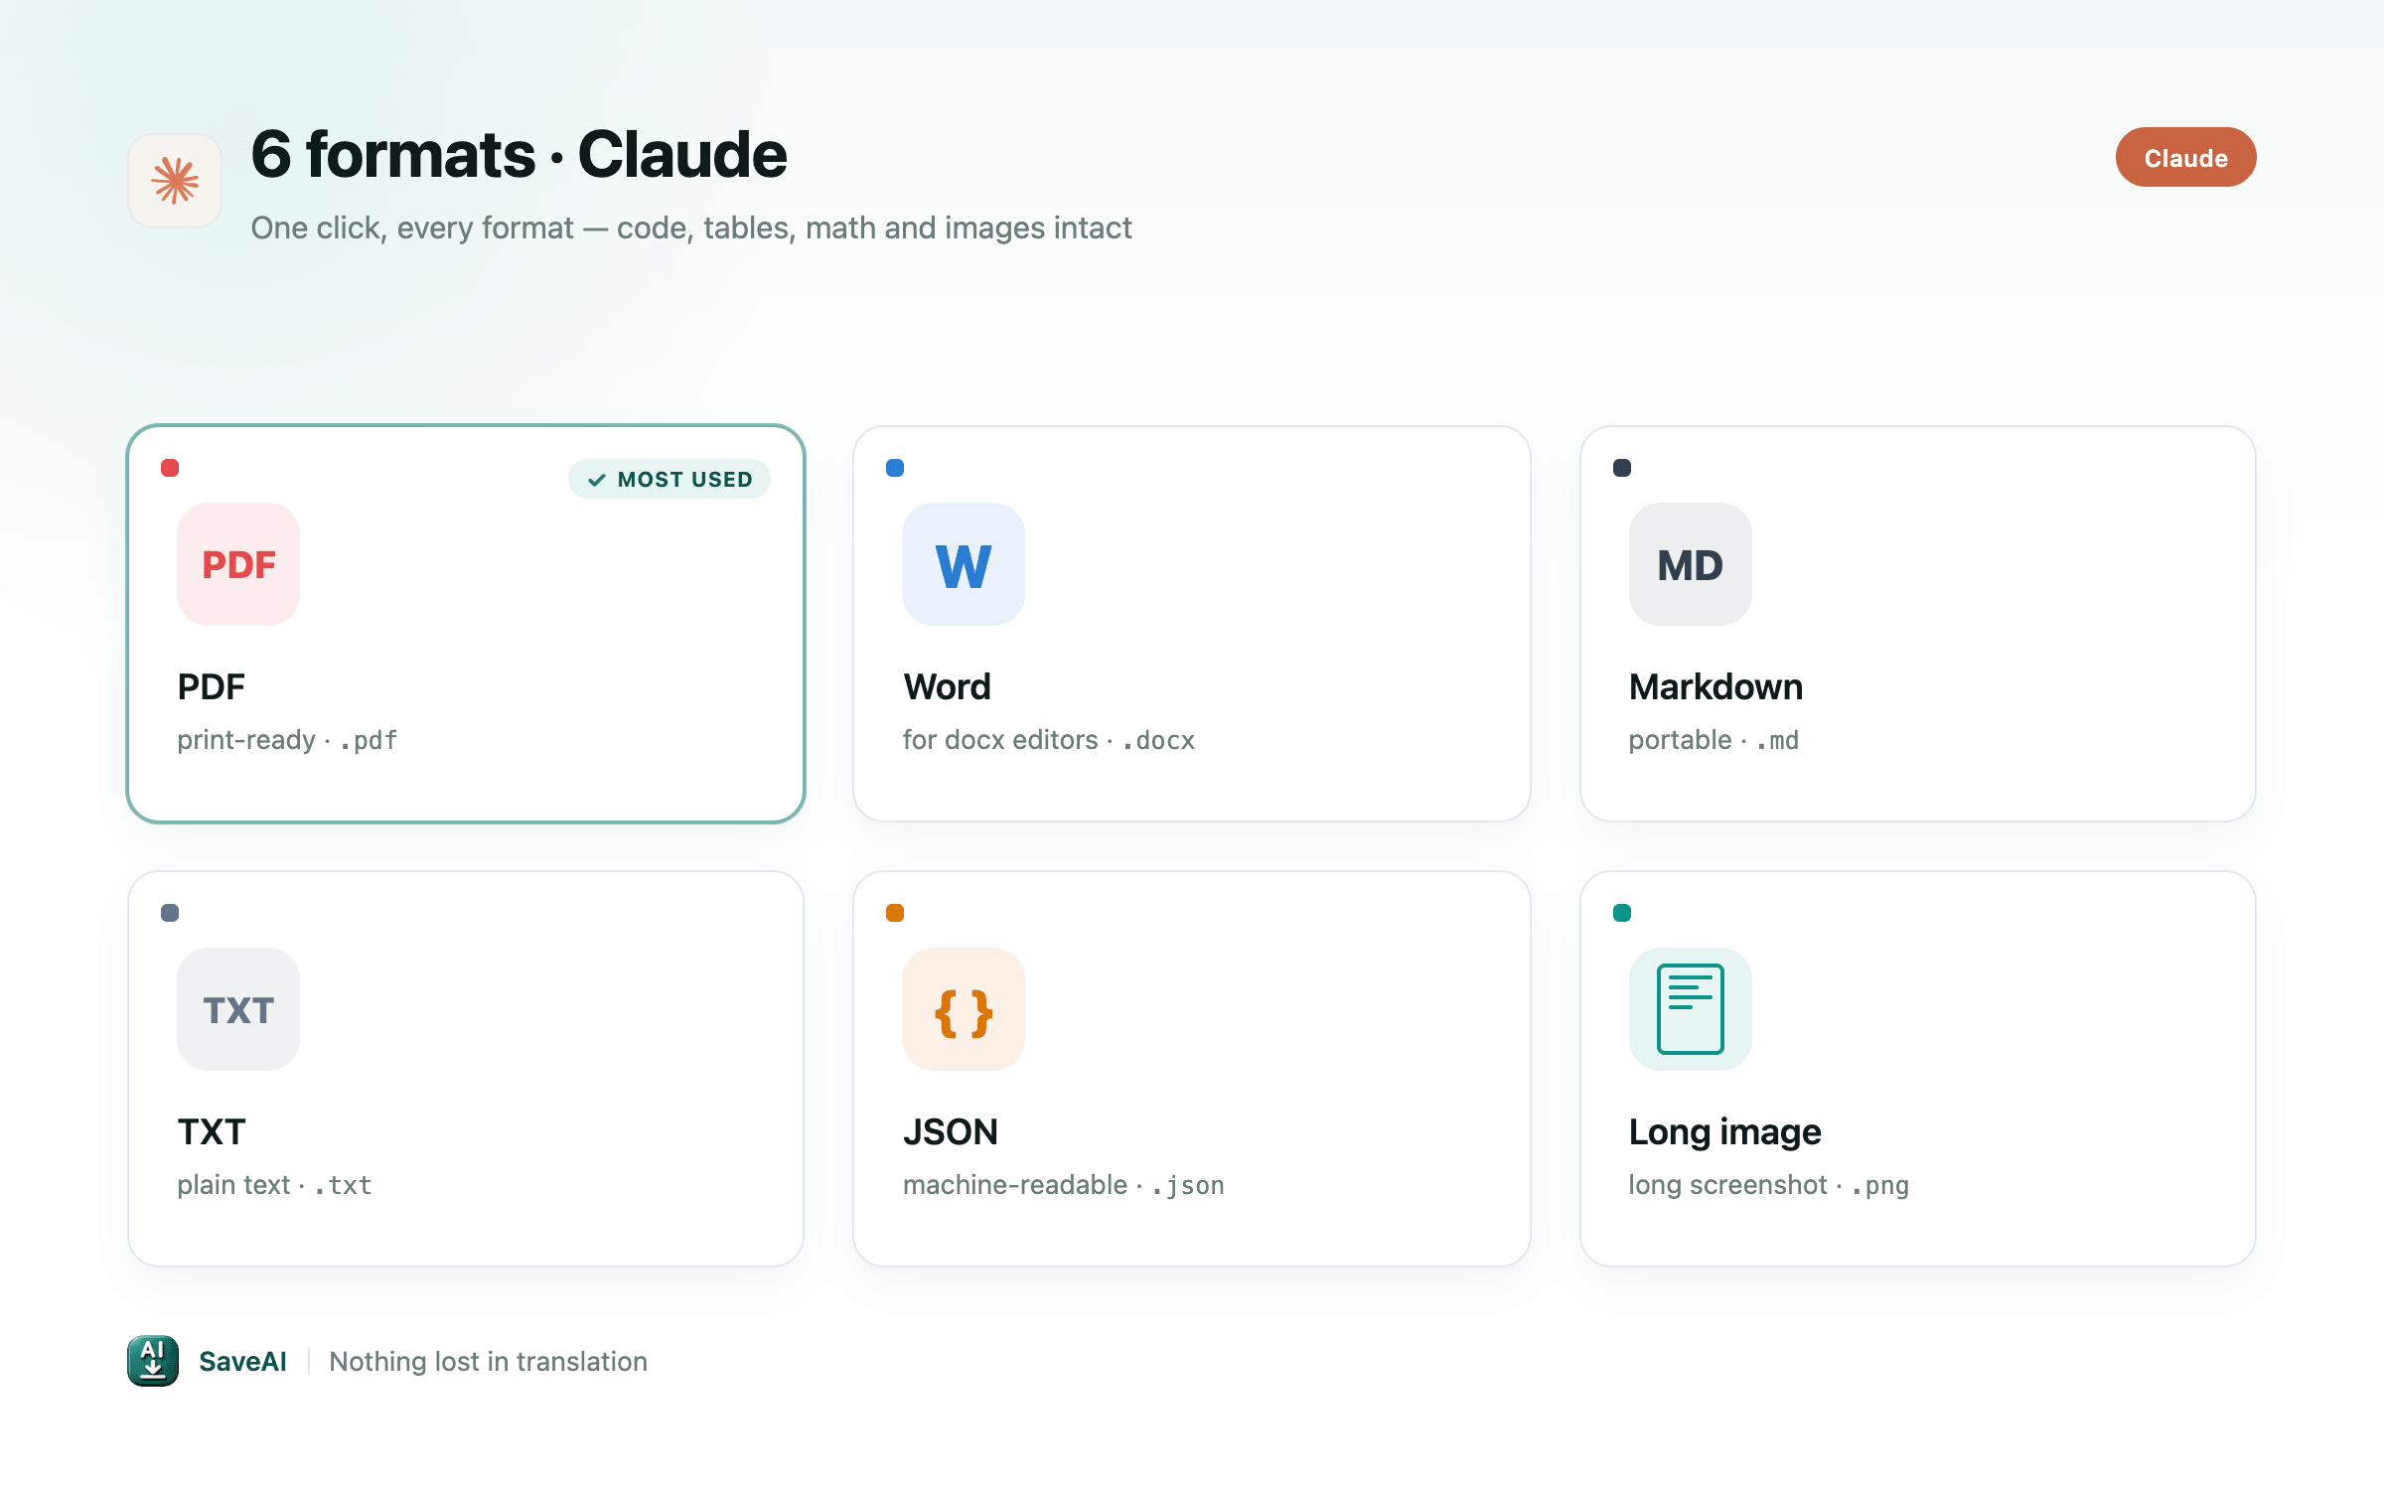Viewport: 2384px width, 1490px height.
Task: Select the Long image card title
Action: pos(1724,1131)
